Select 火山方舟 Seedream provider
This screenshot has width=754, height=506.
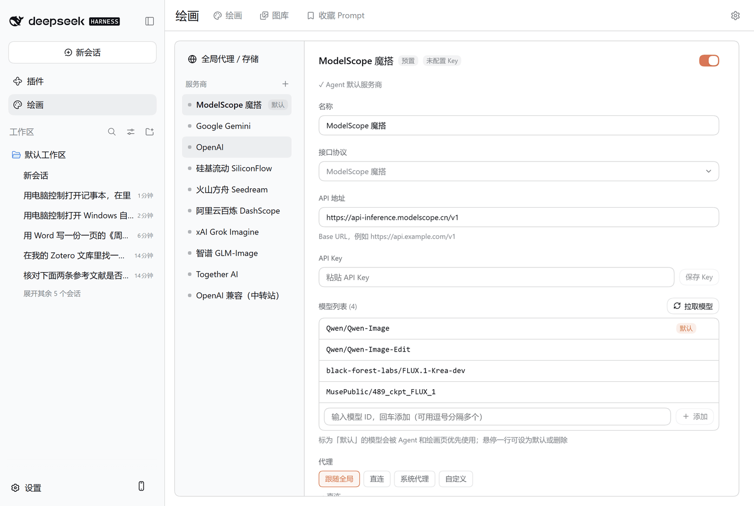(237, 189)
